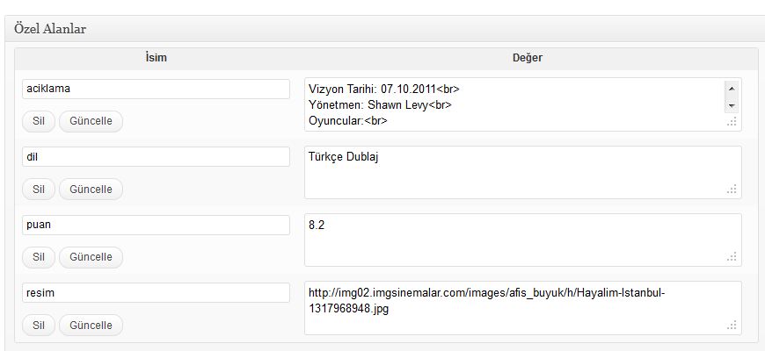765x351 pixels.
Task: Delete the puan custom field
Action: (x=39, y=256)
